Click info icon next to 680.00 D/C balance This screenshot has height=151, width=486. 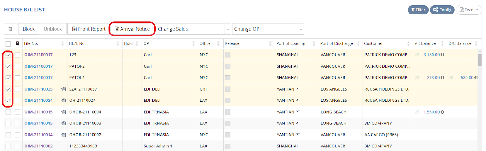pos(476,78)
